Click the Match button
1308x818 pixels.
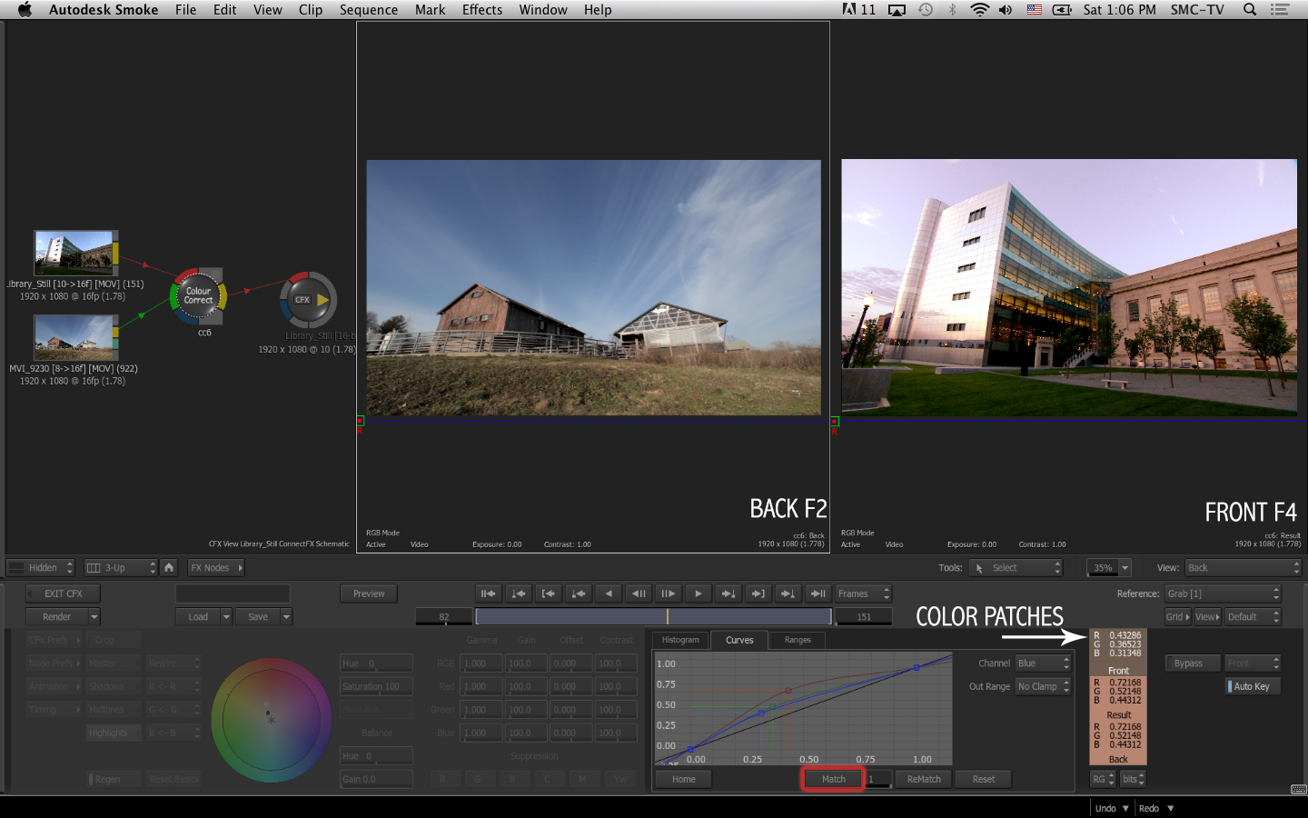point(833,779)
